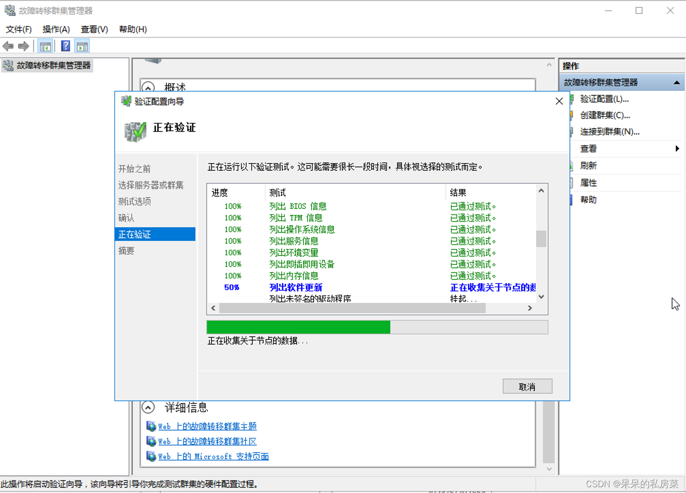Collapse the 详细信息 section
Viewport: 686px width, 493px height.
tap(148, 407)
